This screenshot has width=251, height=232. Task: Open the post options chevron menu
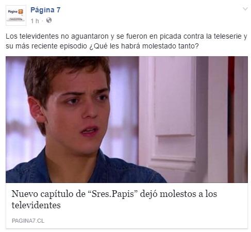tap(245, 9)
